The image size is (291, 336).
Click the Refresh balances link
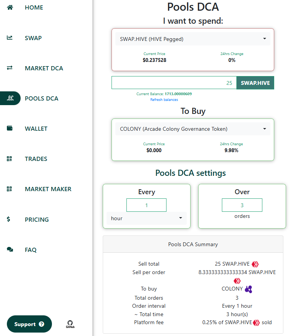click(164, 100)
